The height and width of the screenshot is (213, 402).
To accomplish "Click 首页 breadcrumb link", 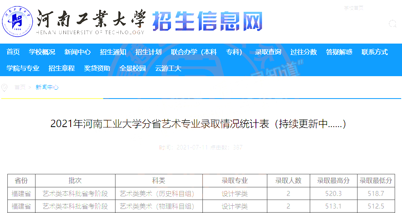I will click(x=20, y=88).
